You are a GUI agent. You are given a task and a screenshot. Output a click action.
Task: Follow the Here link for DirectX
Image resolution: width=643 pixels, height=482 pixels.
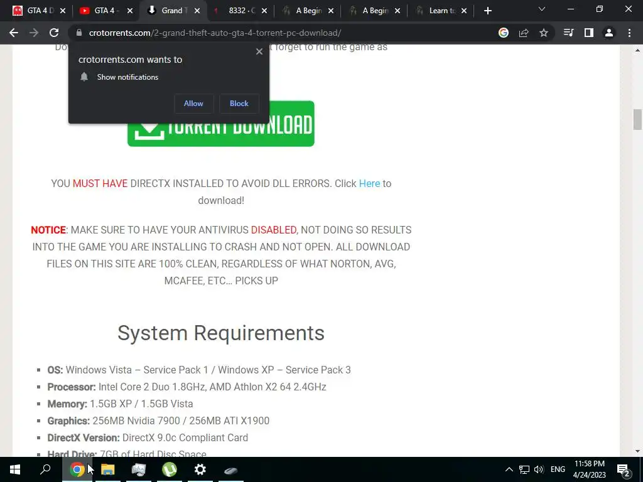369,184
